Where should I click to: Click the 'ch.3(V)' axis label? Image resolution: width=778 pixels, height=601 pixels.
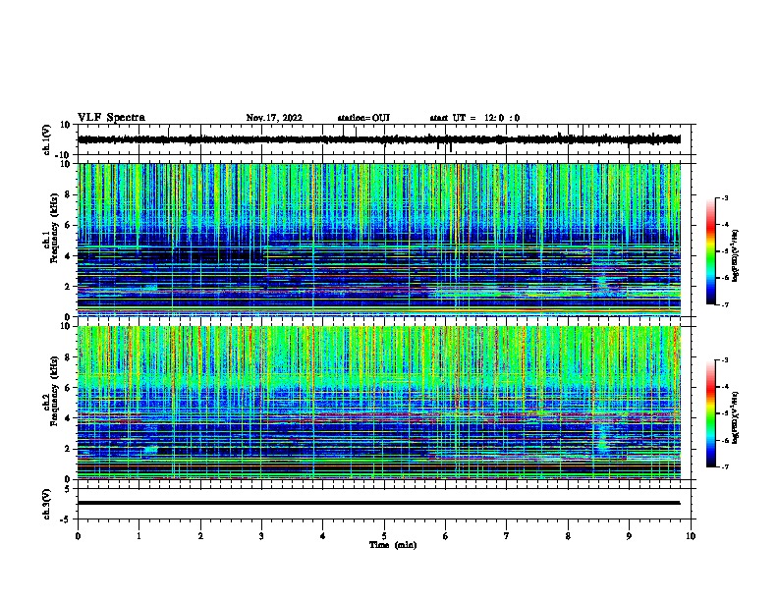[47, 504]
